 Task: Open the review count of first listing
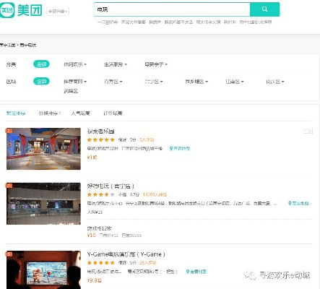(x=147, y=139)
